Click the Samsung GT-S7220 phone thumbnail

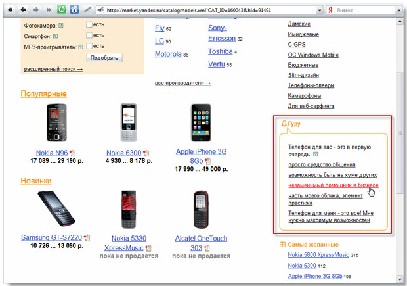[x=56, y=209]
